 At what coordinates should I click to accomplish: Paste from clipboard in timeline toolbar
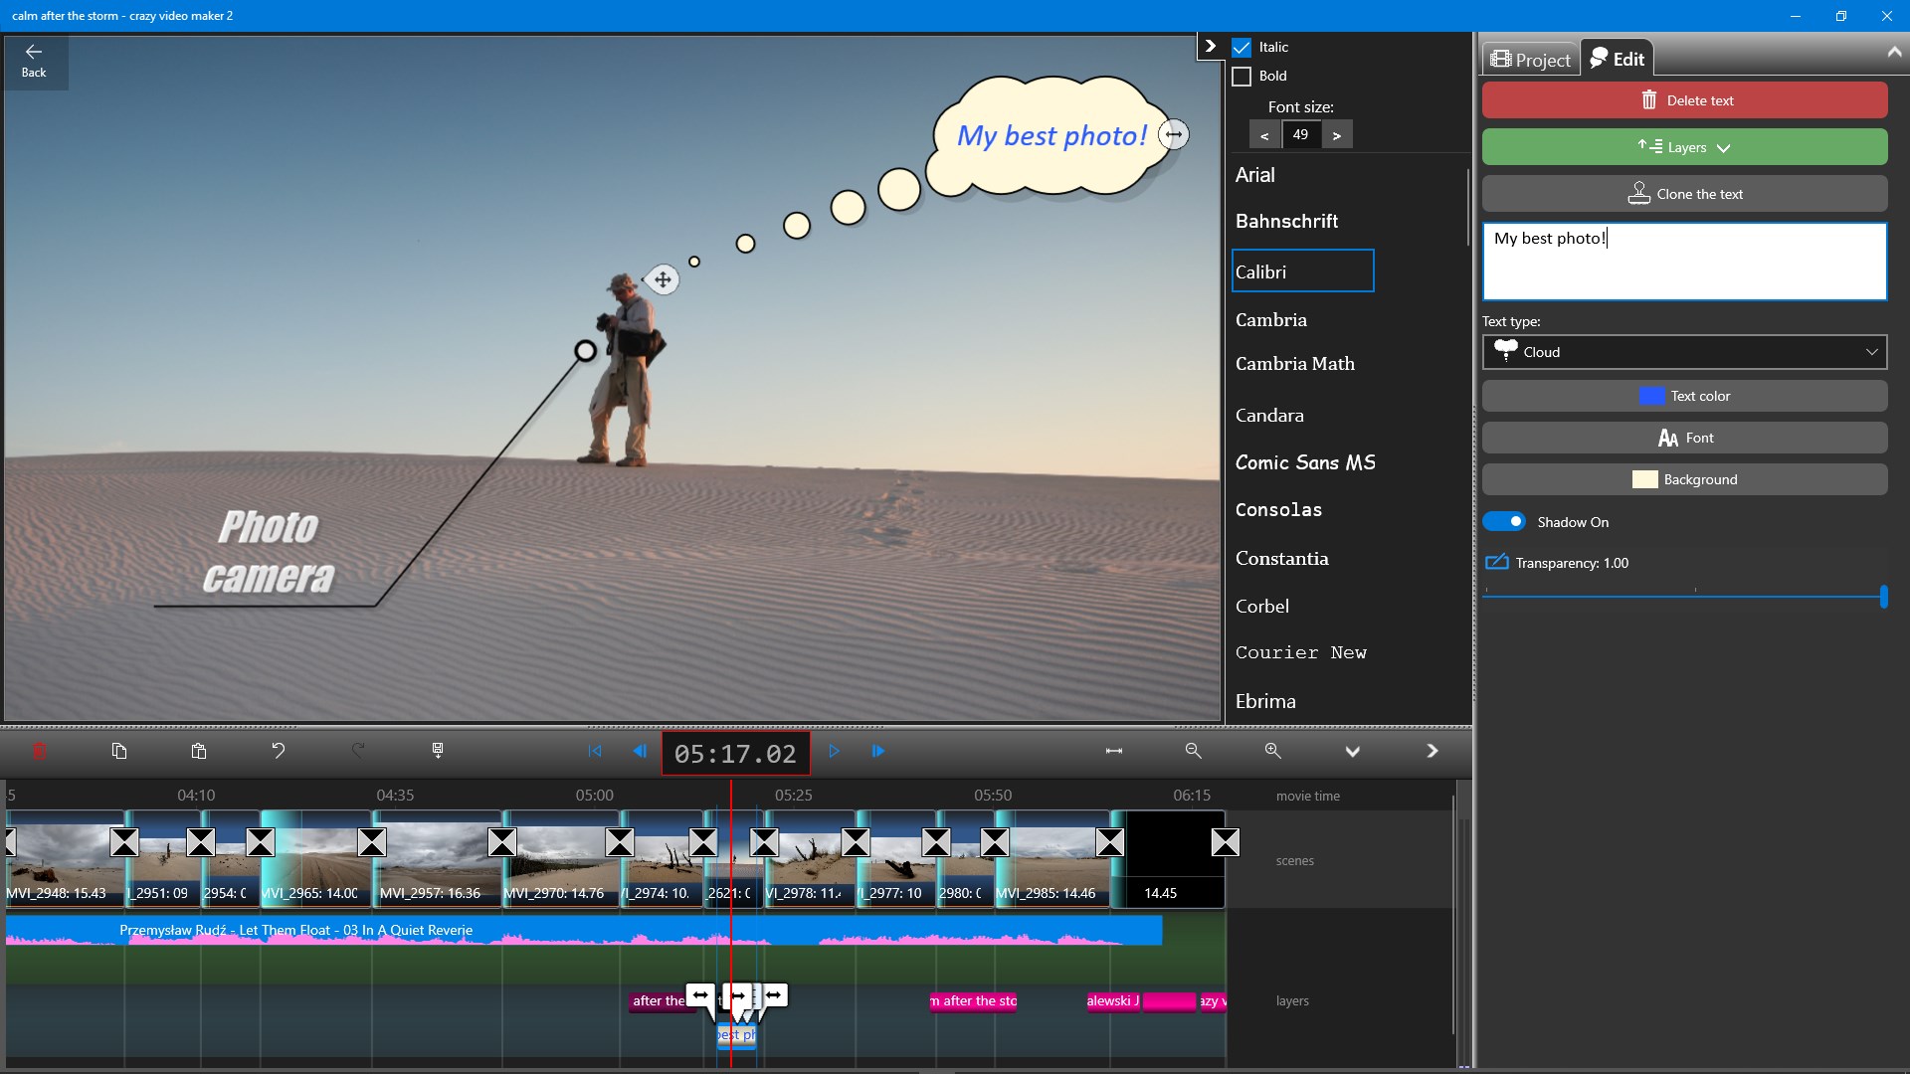click(x=198, y=752)
